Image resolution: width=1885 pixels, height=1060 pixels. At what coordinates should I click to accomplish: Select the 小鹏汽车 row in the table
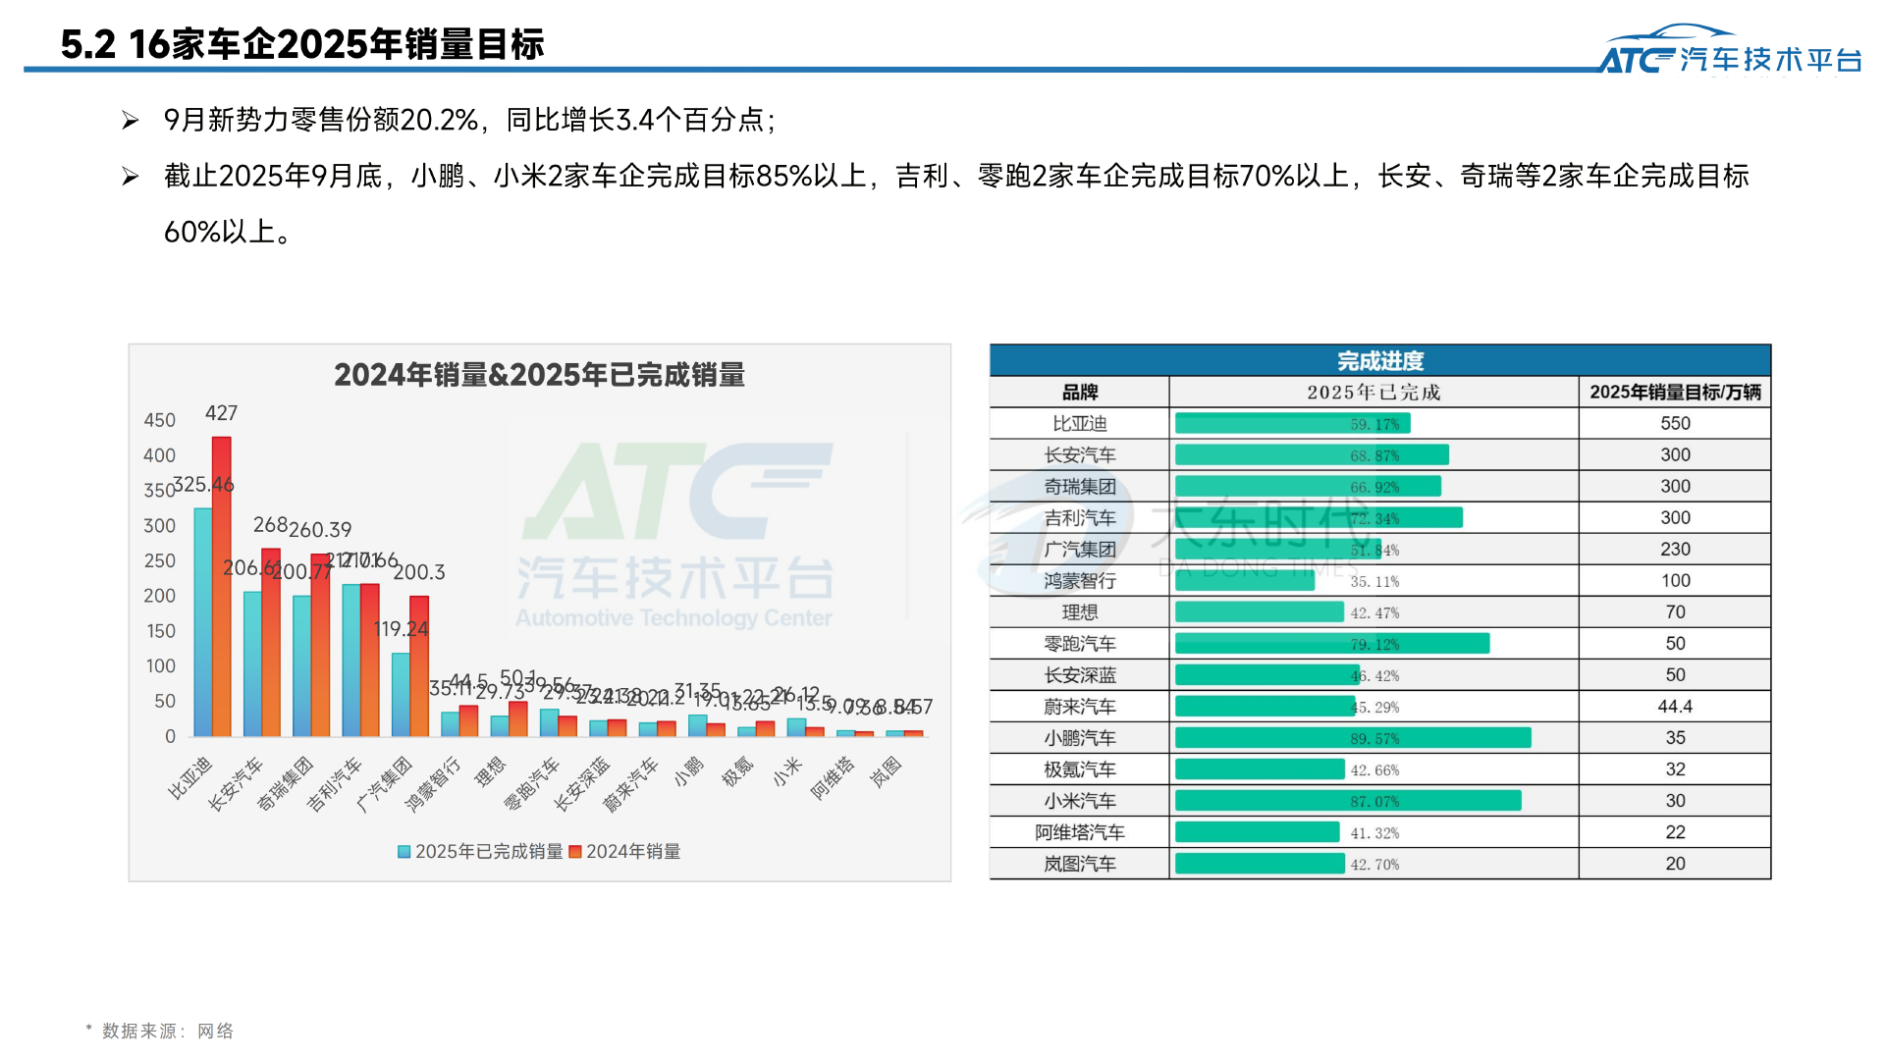1078,737
